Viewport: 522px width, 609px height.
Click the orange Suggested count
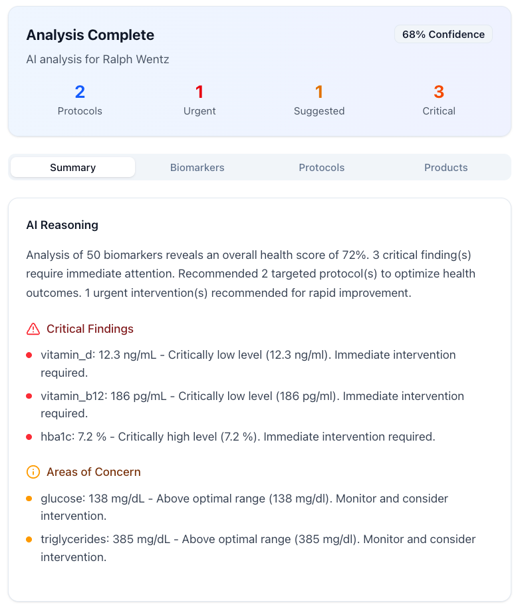(319, 92)
